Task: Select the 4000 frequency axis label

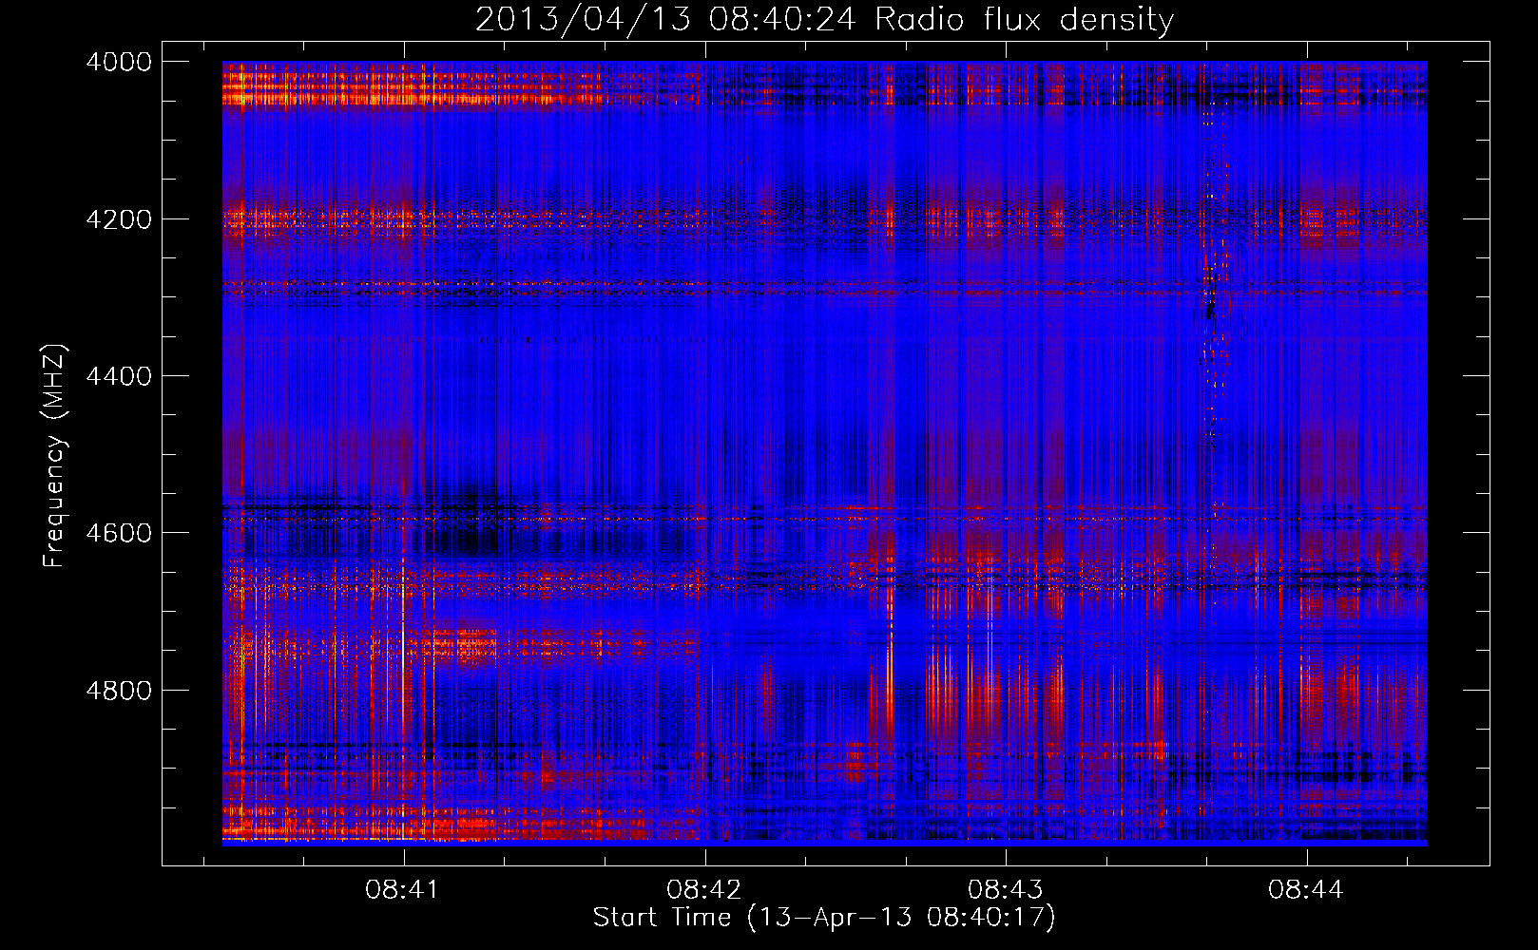Action: coord(119,62)
